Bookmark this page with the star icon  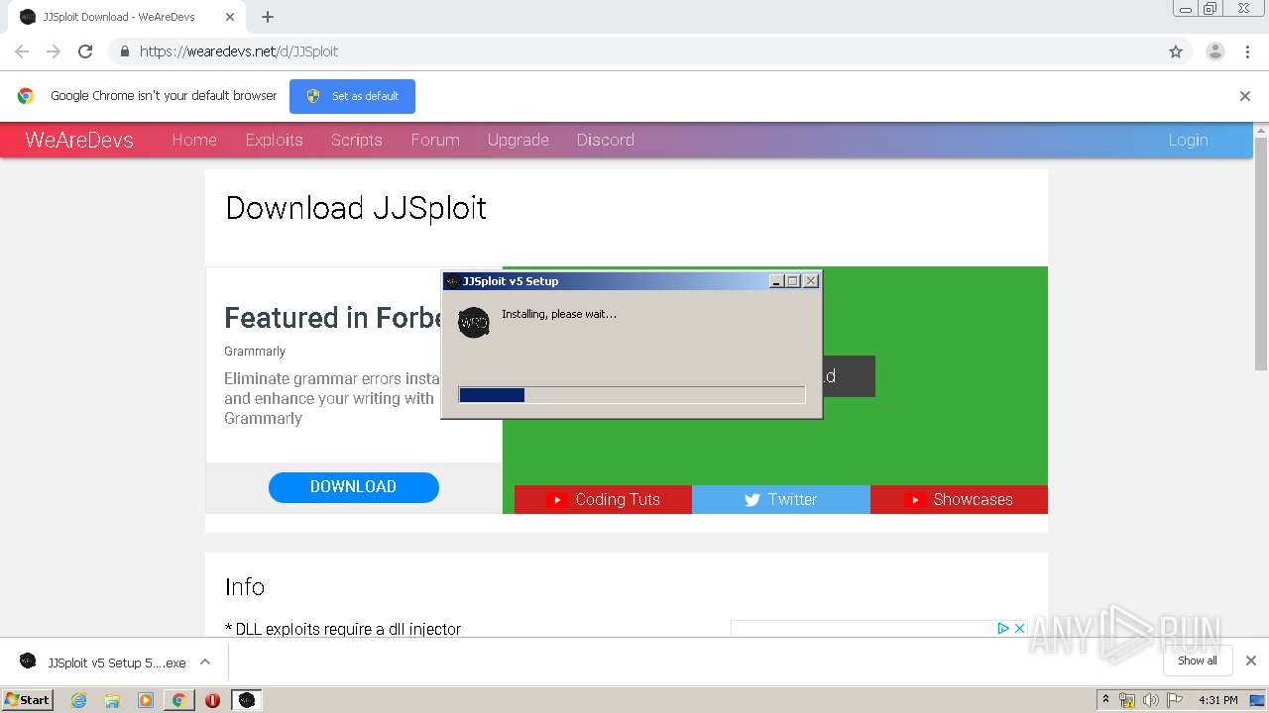1176,51
